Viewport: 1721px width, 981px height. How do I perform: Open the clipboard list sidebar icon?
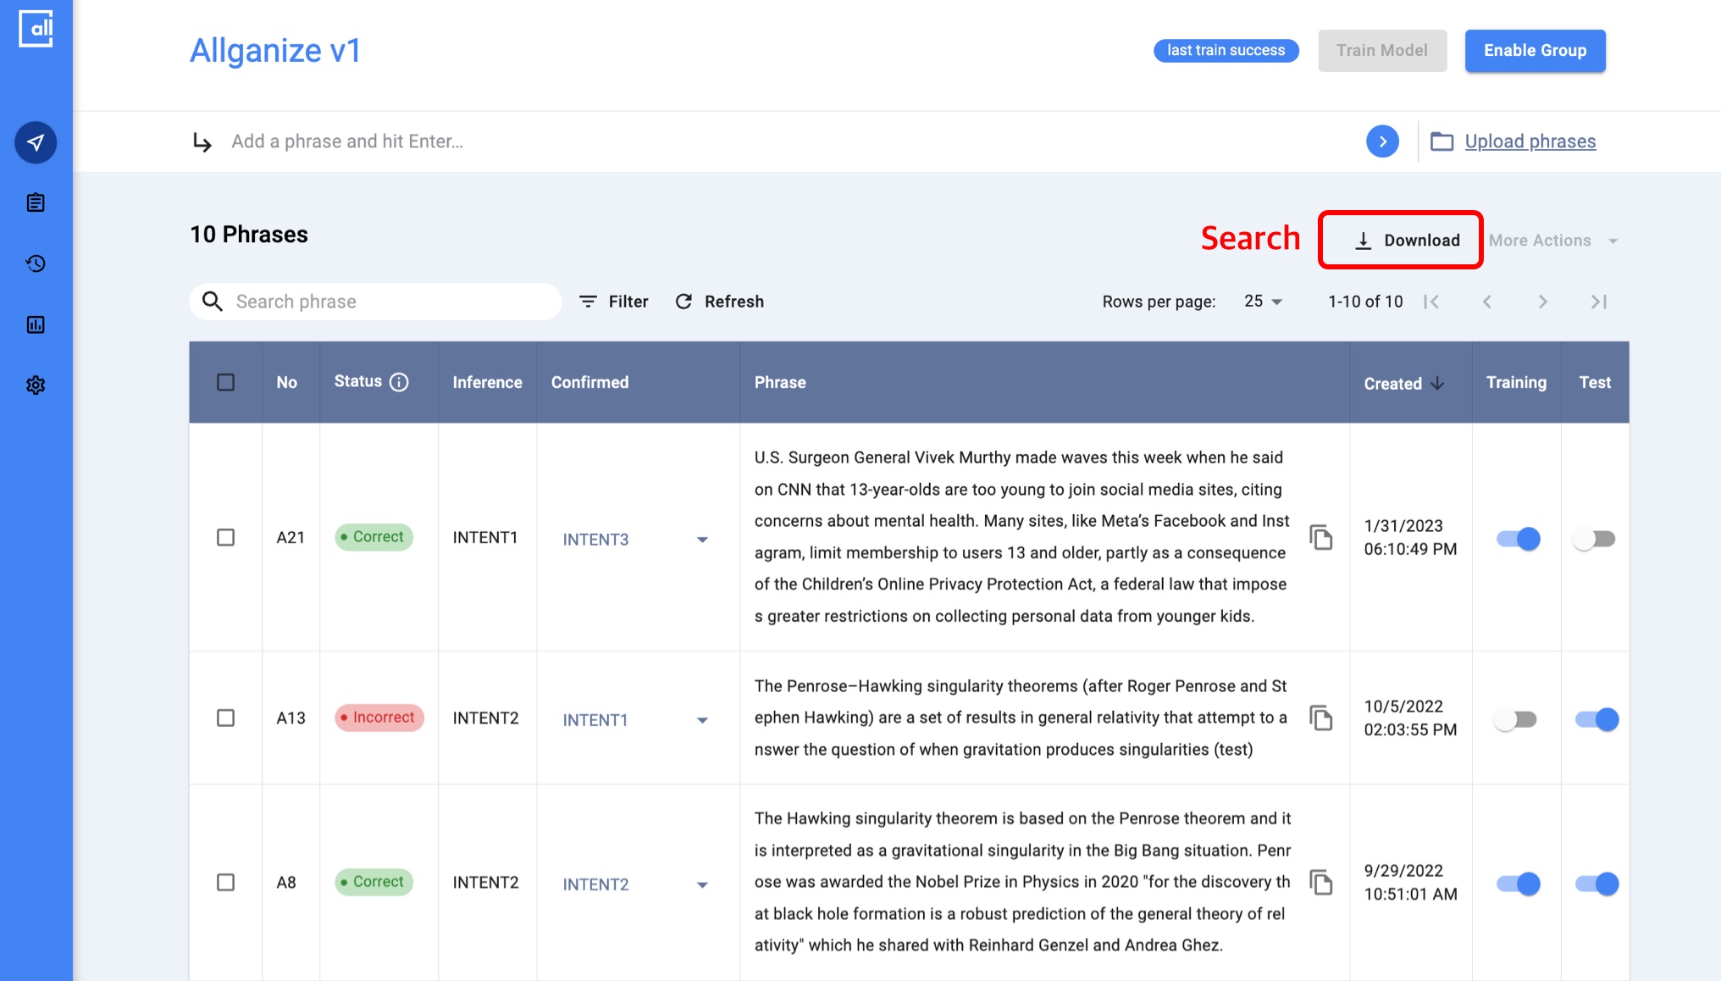36,202
